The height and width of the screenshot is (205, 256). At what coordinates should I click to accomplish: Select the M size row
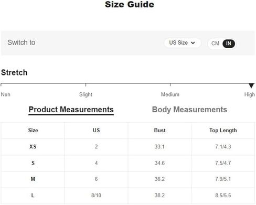pyautogui.click(x=128, y=179)
